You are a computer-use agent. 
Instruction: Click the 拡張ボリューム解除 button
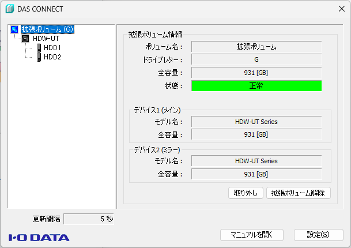click(x=299, y=193)
